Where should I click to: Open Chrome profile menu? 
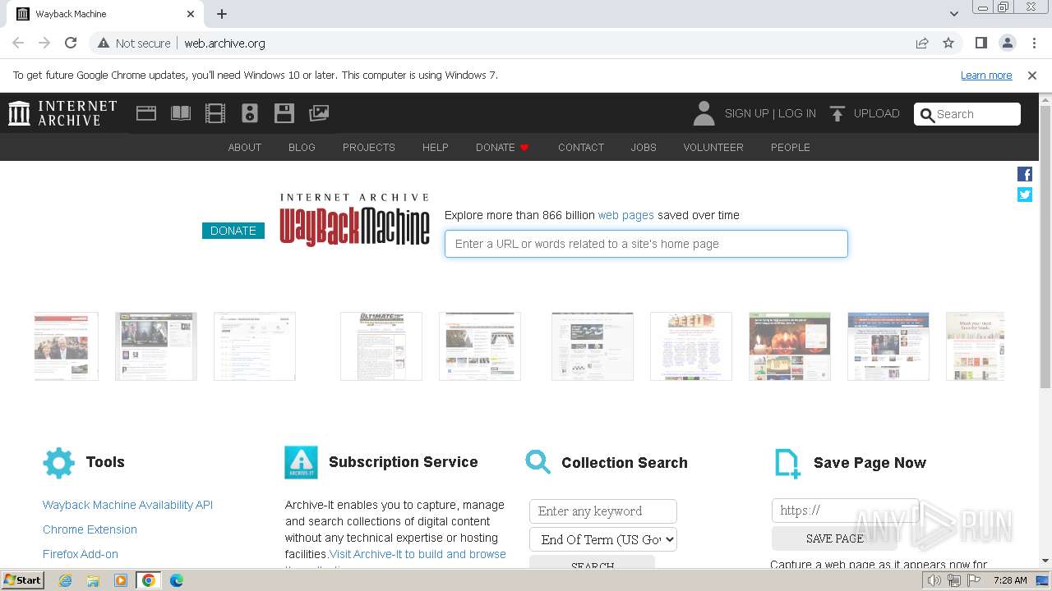[x=1008, y=43]
